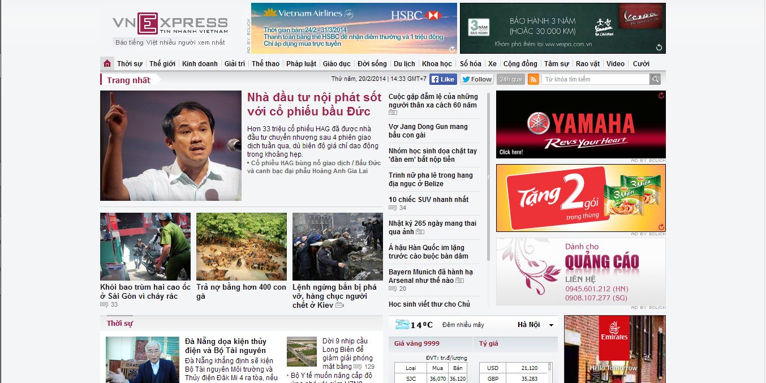
Task: Open the headline 'Nhà đầu tư nội phát sốt'
Action: pos(314,104)
